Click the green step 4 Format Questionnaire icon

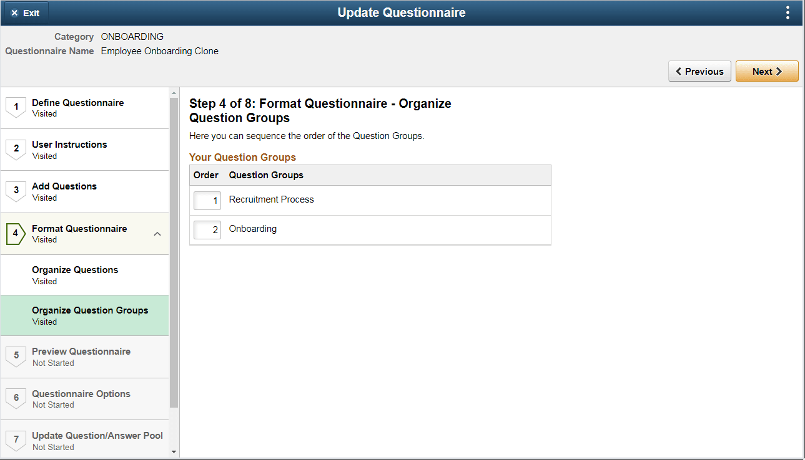(16, 233)
